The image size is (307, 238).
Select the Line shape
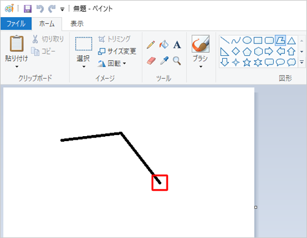[225, 40]
